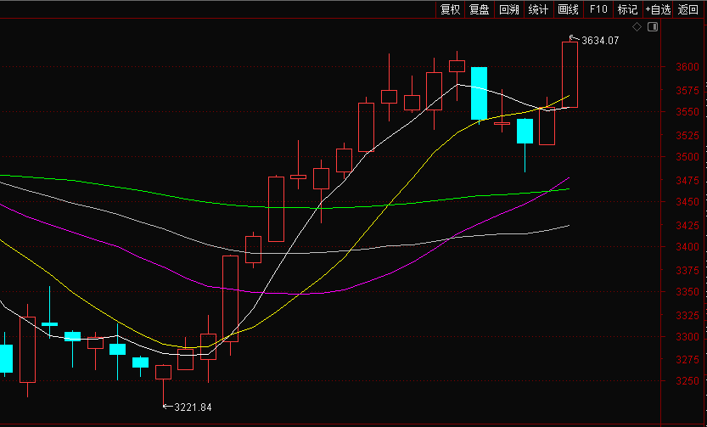Open the 复权 adjustment menu

pyautogui.click(x=449, y=9)
